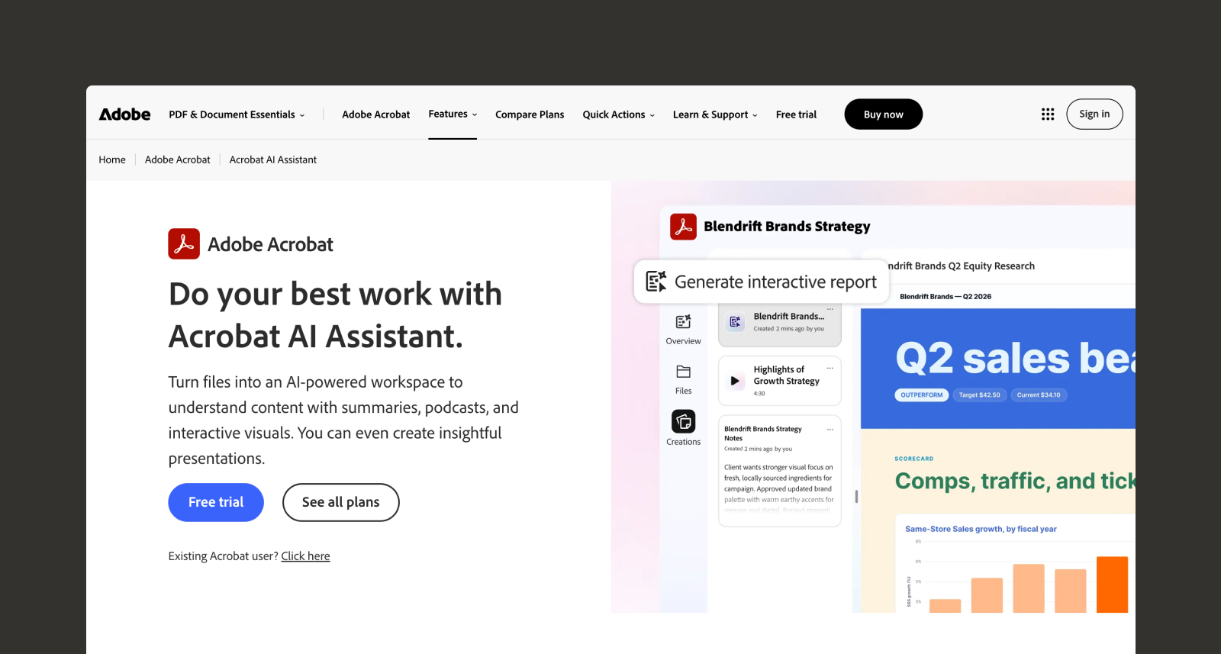The height and width of the screenshot is (654, 1221).
Task: Click the red Acrobat icon beside Adobe Acrobat heading
Action: click(184, 244)
